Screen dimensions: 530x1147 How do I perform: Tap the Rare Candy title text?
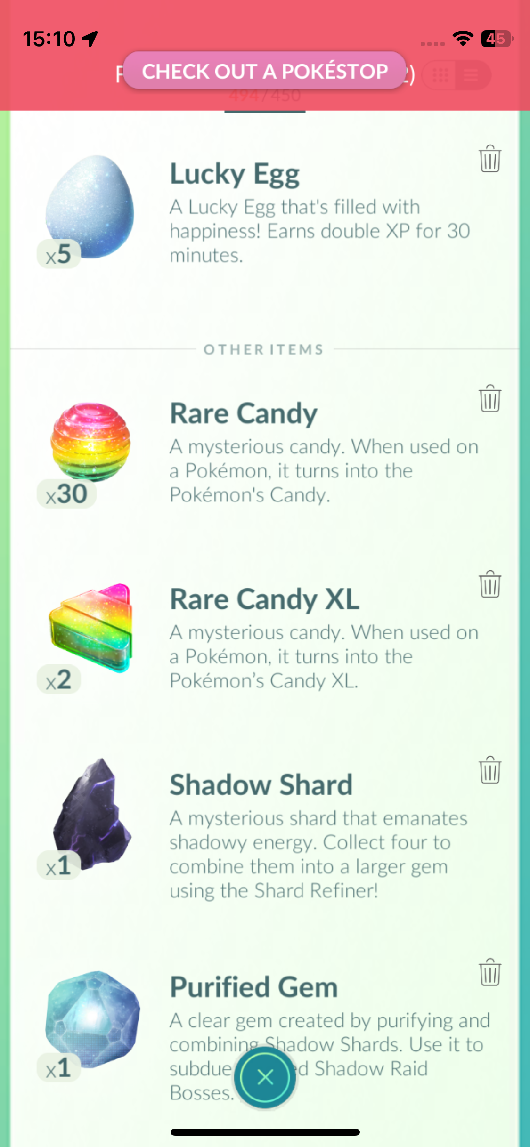click(x=244, y=413)
